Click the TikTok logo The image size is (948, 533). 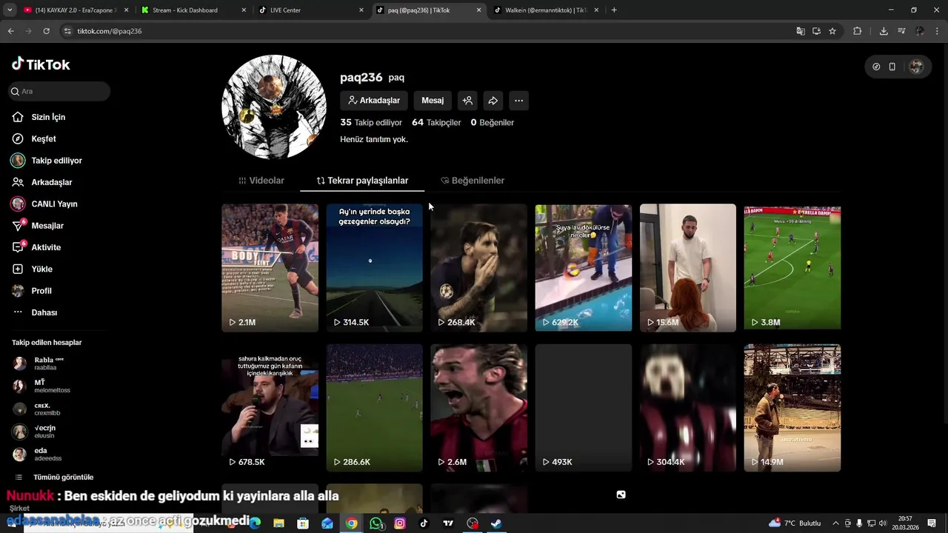tap(41, 64)
